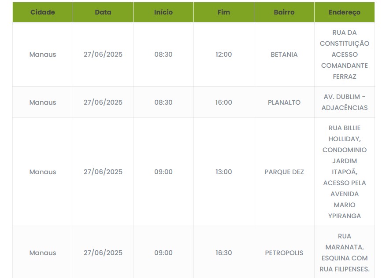Click the Fim column header

(x=224, y=12)
